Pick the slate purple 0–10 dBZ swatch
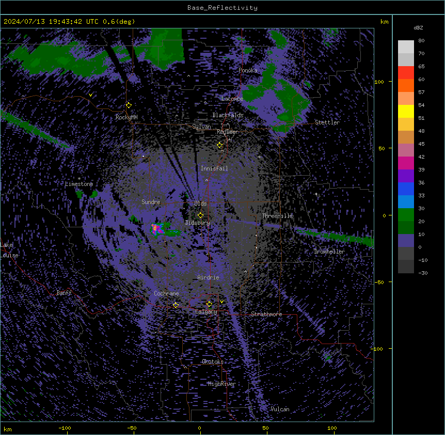Image resolution: width=445 pixels, height=435 pixels. click(406, 241)
